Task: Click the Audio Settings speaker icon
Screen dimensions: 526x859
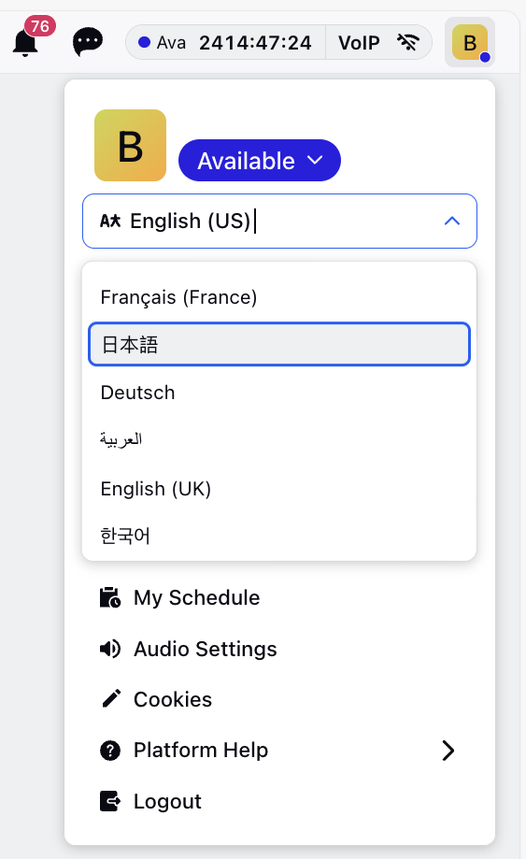Action: coord(110,650)
